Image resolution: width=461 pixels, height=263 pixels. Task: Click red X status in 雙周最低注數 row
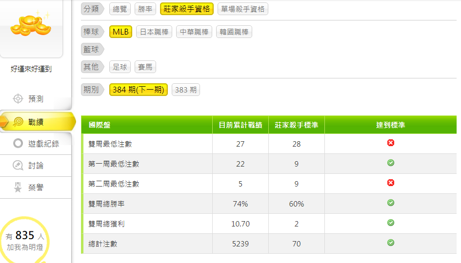[x=390, y=143]
